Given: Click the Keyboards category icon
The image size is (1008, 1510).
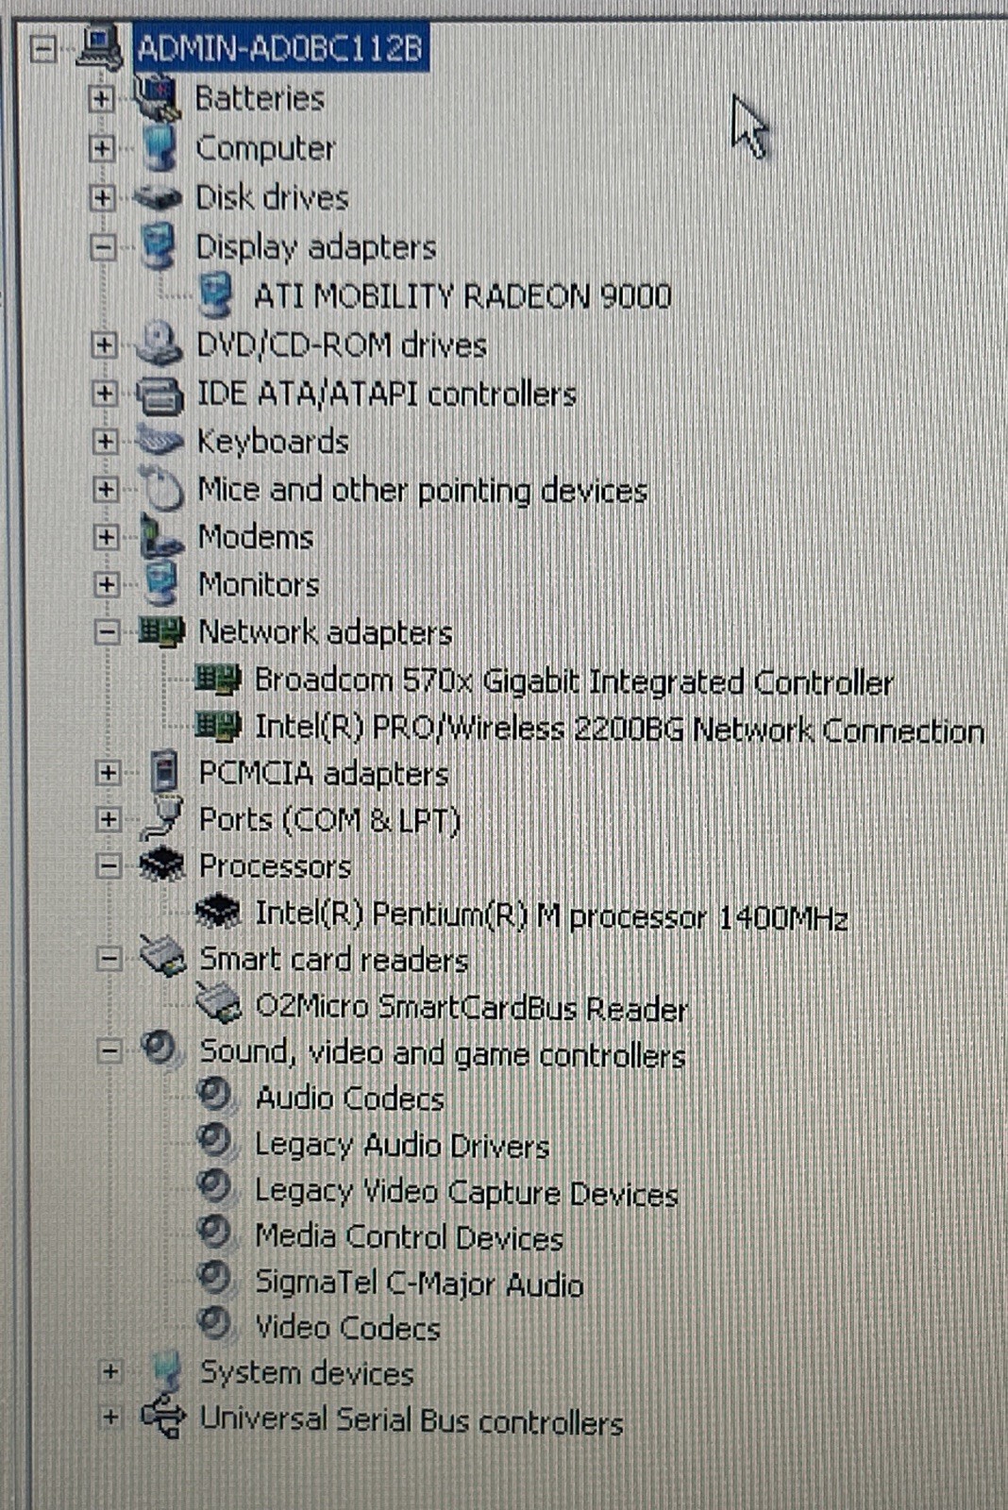Looking at the screenshot, I should tap(160, 440).
